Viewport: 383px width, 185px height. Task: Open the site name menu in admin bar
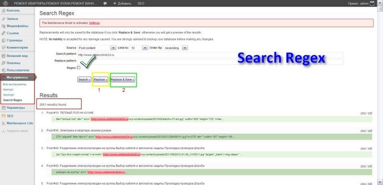(55, 3)
